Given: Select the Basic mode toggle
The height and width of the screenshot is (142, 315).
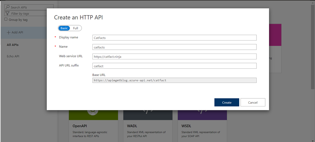Looking at the screenshot, I should pyautogui.click(x=64, y=28).
